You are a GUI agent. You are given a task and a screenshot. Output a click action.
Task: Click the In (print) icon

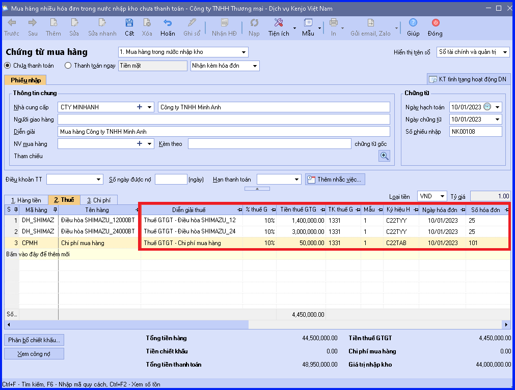point(333,22)
